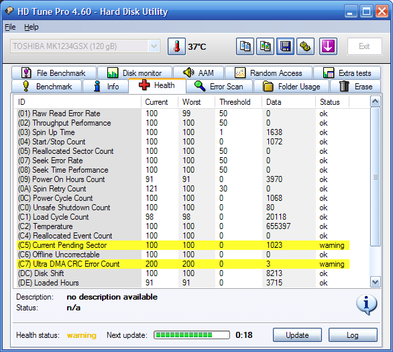Image resolution: width=393 pixels, height=352 pixels.
Task: Switch to the AAM tab
Action: coord(199,73)
